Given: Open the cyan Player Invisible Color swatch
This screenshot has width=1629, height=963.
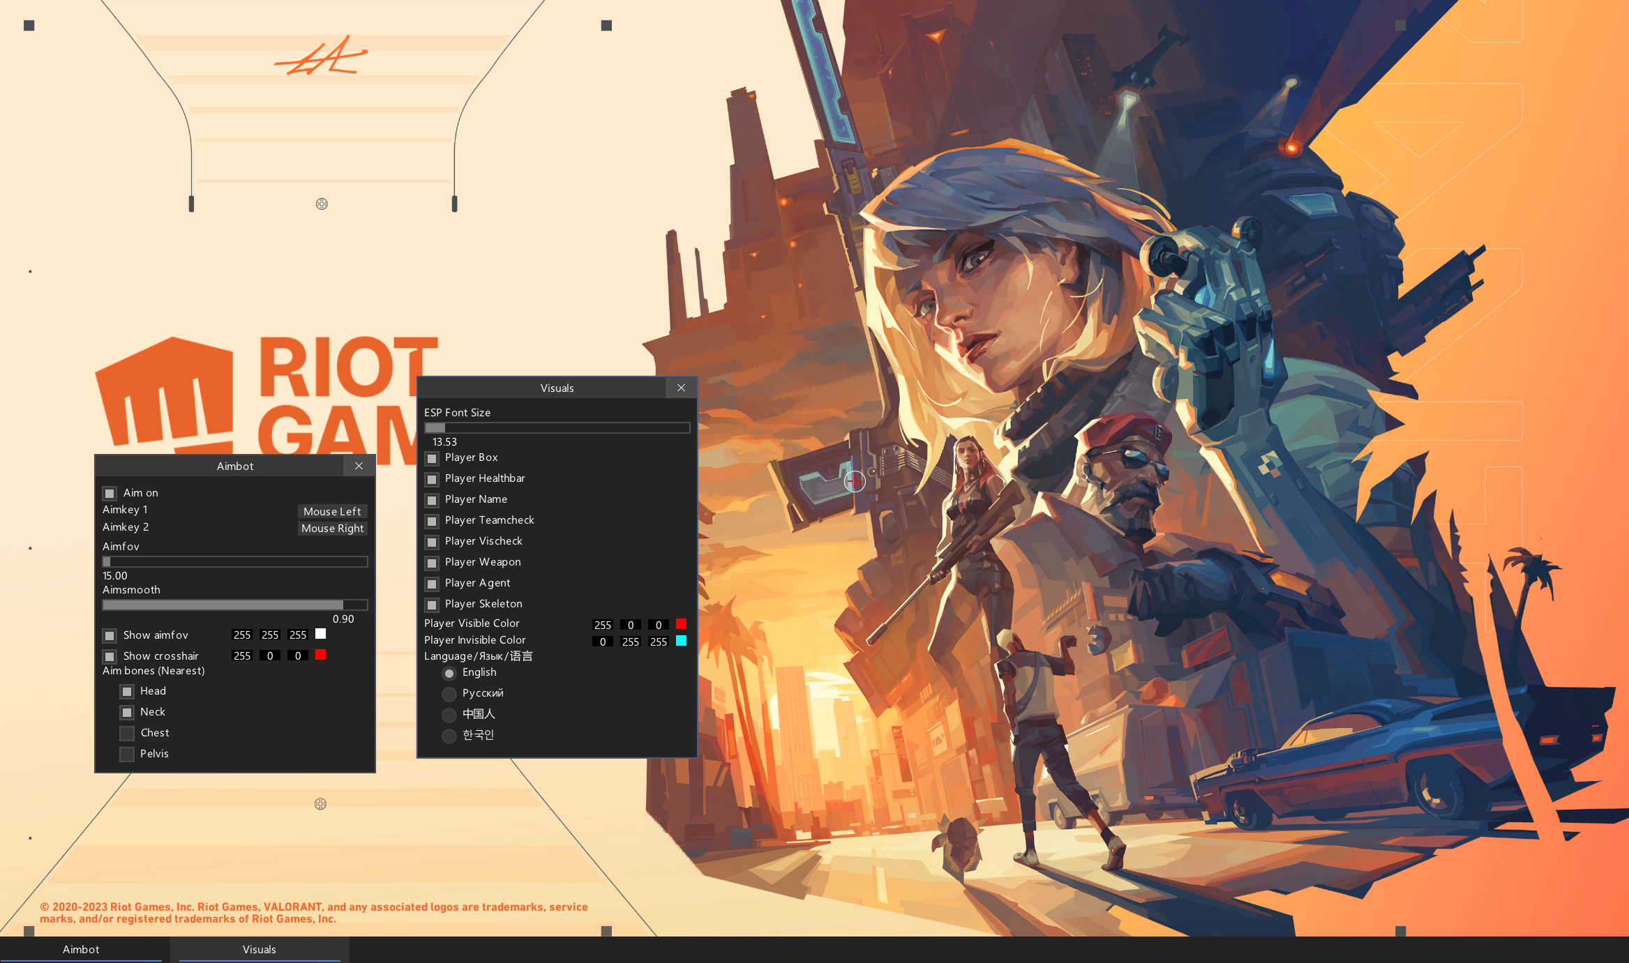Looking at the screenshot, I should (x=682, y=641).
